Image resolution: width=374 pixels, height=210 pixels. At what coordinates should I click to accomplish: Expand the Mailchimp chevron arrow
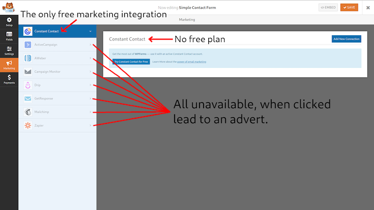tap(90, 112)
